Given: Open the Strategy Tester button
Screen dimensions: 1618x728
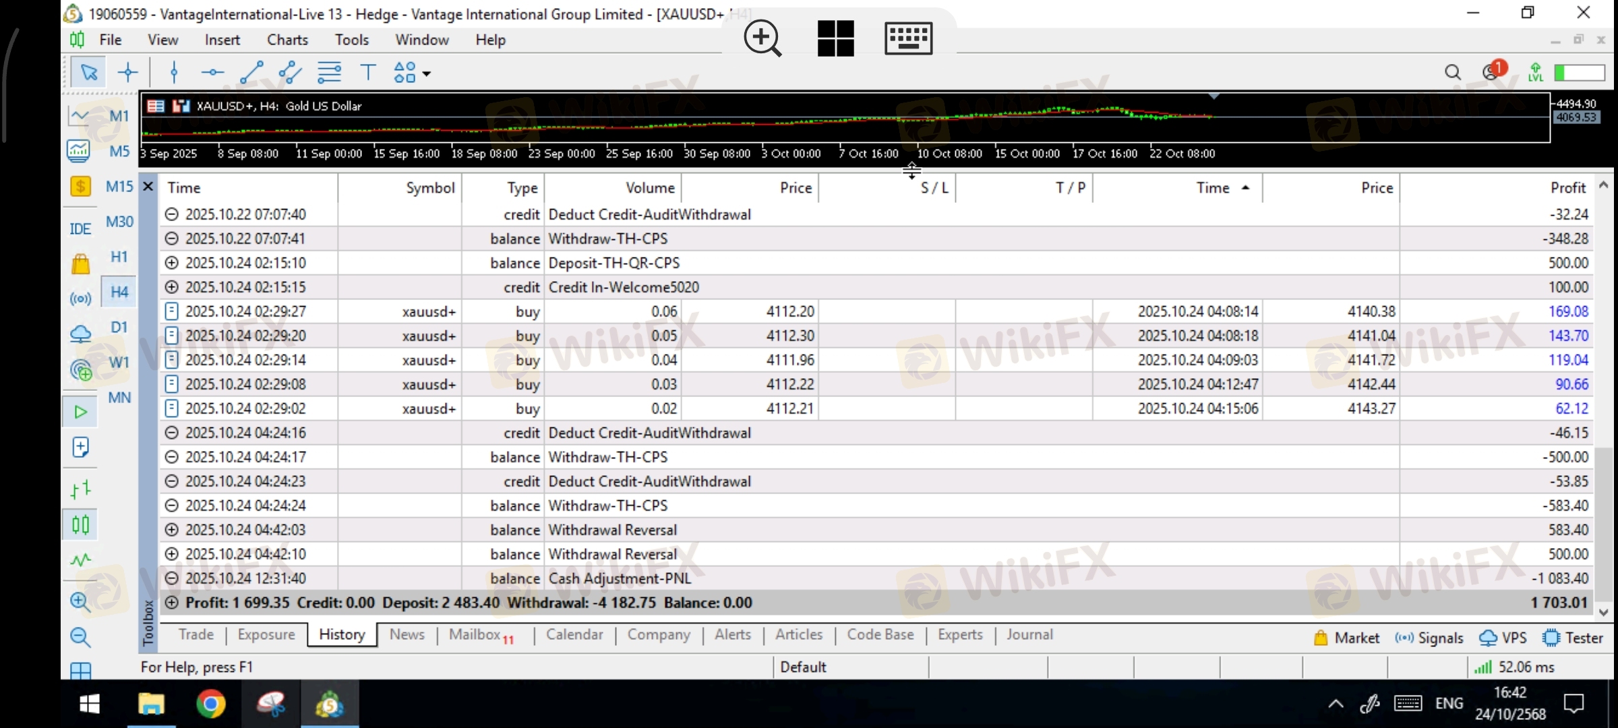Looking at the screenshot, I should [x=1573, y=638].
